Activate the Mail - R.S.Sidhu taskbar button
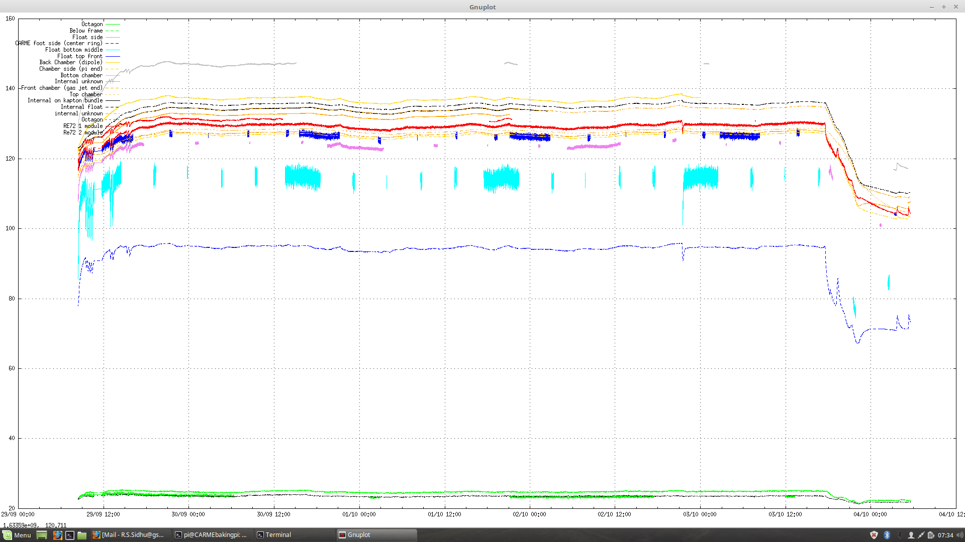Screen dimensions: 965x542 click(131, 534)
